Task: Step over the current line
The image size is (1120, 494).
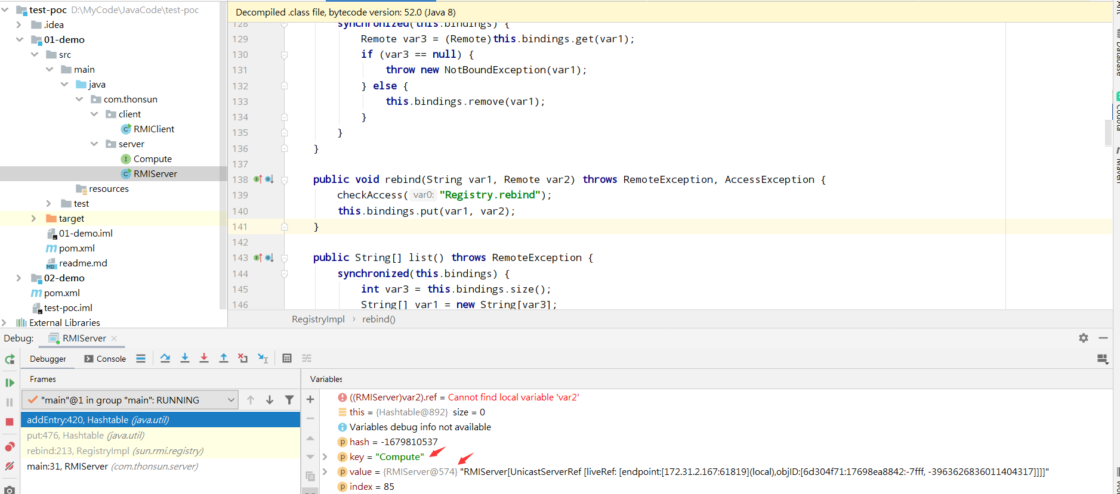Action: [165, 358]
